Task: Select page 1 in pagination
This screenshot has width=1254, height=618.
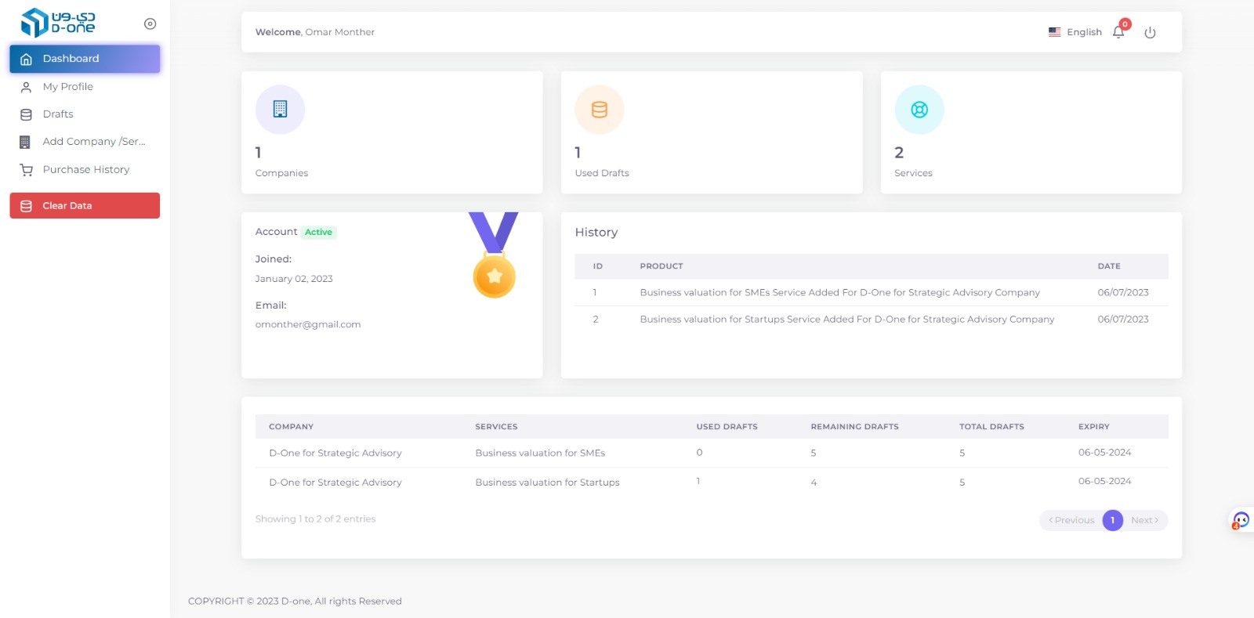Action: (1112, 520)
